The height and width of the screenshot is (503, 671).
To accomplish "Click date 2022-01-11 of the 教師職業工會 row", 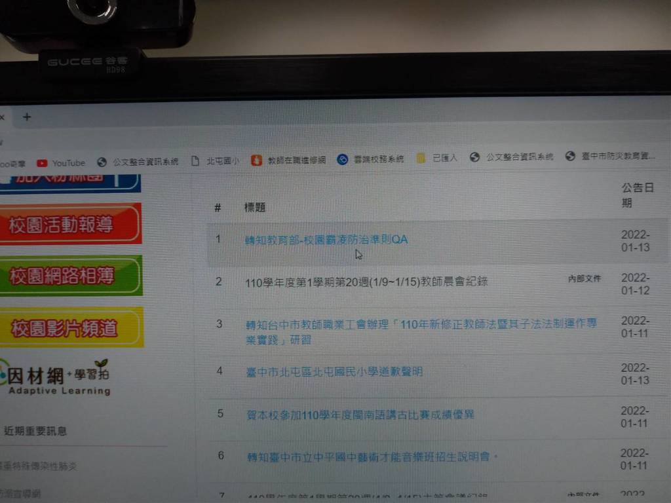I will coord(635,327).
